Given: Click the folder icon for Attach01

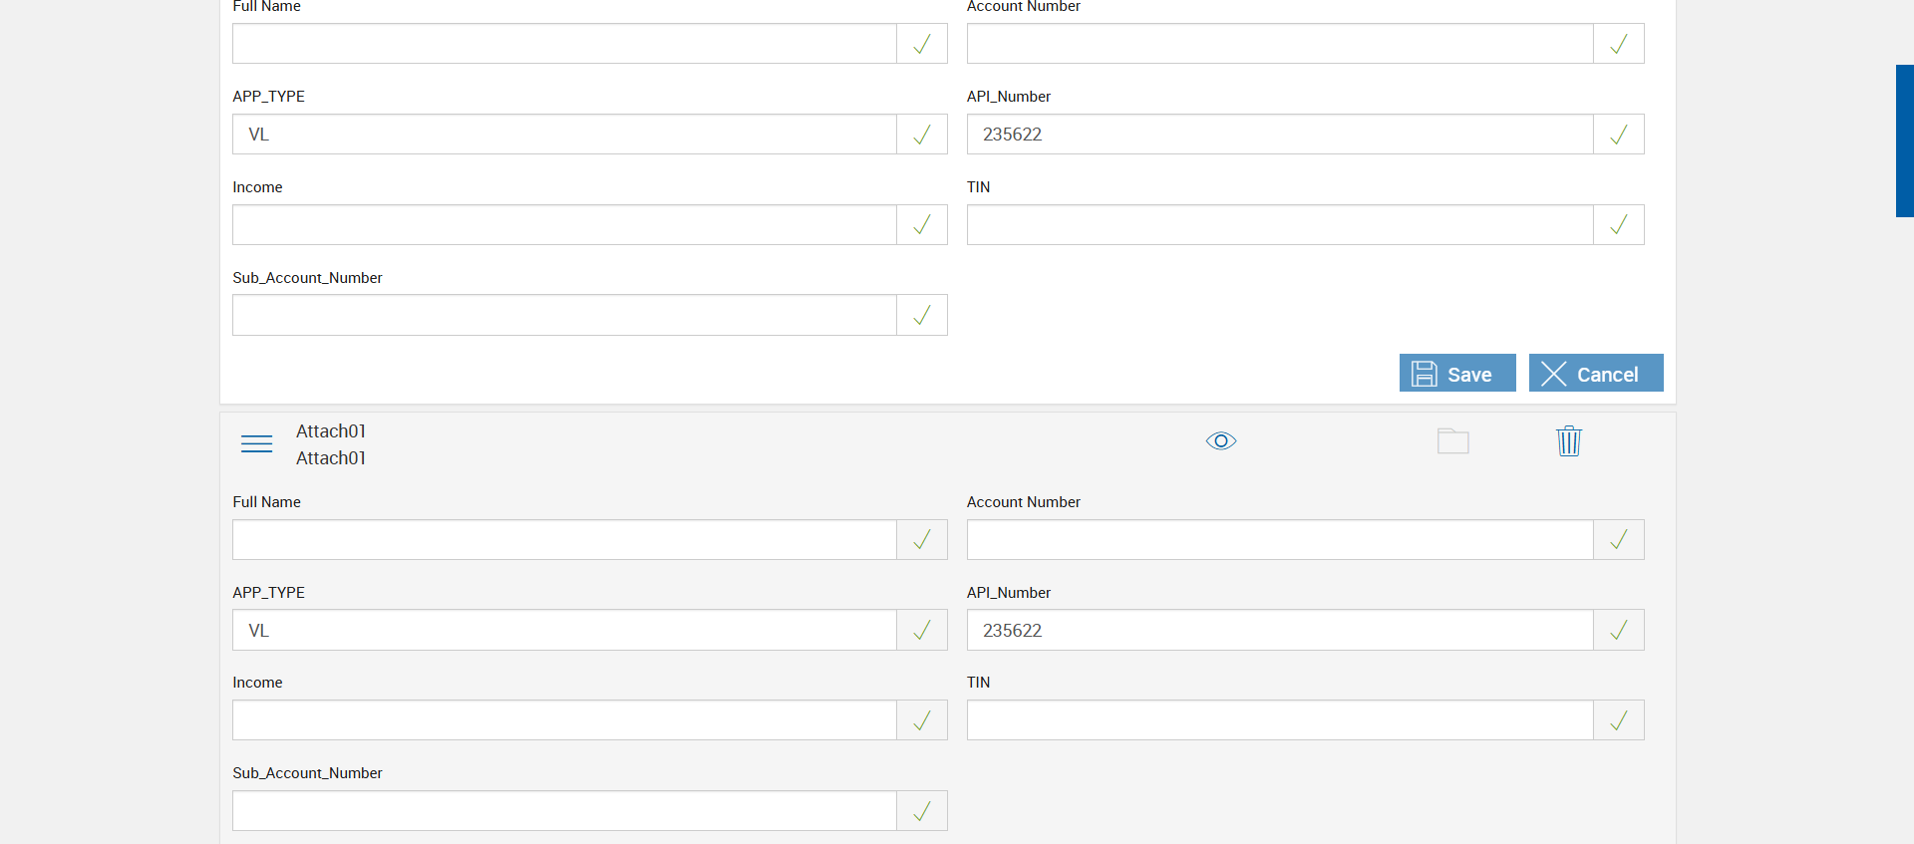Looking at the screenshot, I should tap(1452, 440).
